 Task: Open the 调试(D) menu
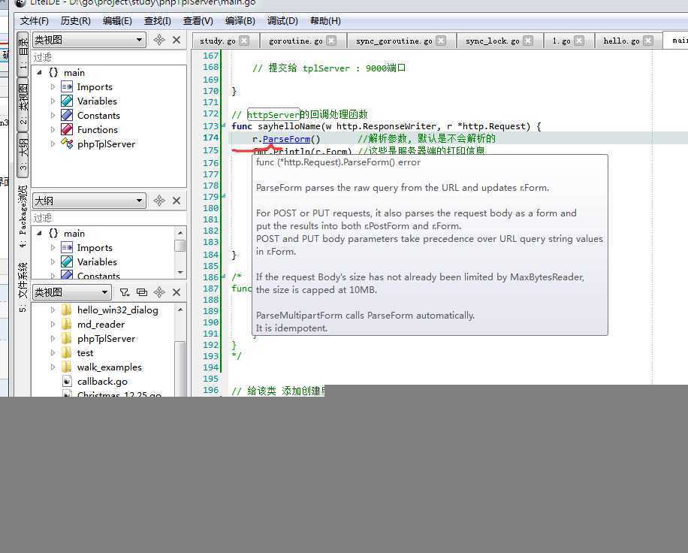tap(282, 21)
